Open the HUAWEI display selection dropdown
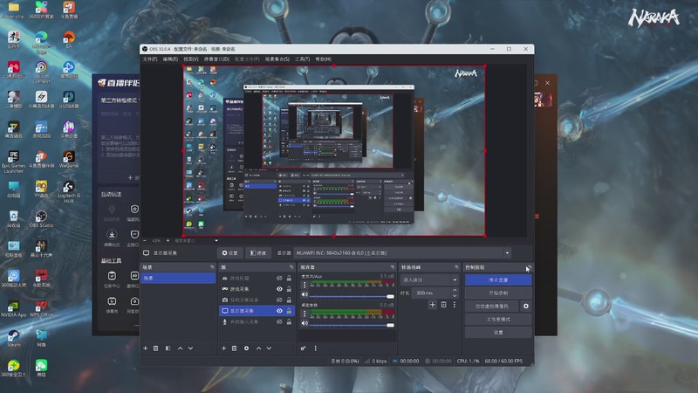 pyautogui.click(x=402, y=252)
